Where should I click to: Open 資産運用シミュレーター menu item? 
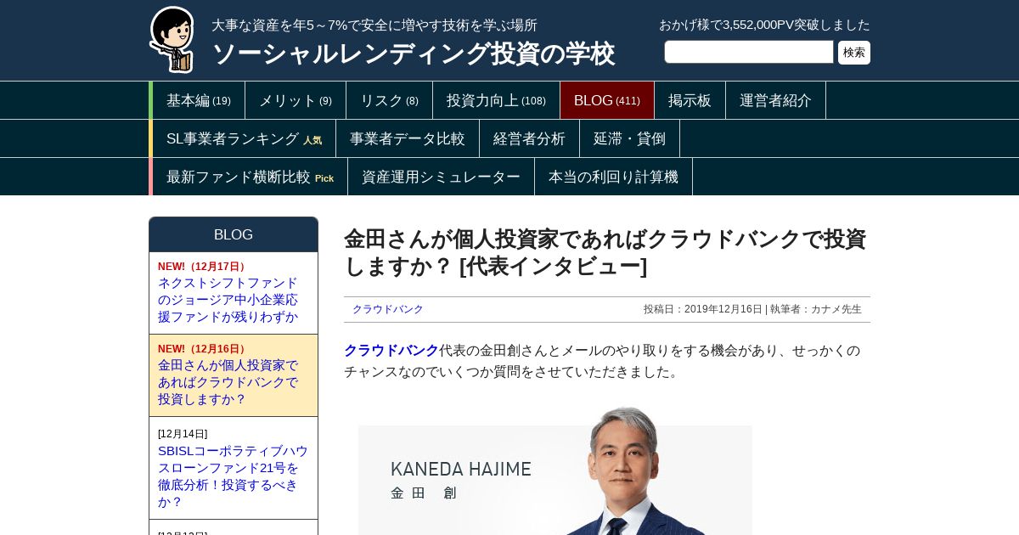click(442, 177)
